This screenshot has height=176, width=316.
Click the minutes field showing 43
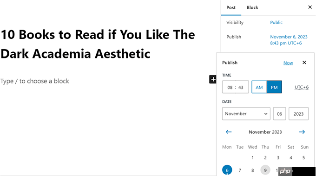tap(241, 87)
